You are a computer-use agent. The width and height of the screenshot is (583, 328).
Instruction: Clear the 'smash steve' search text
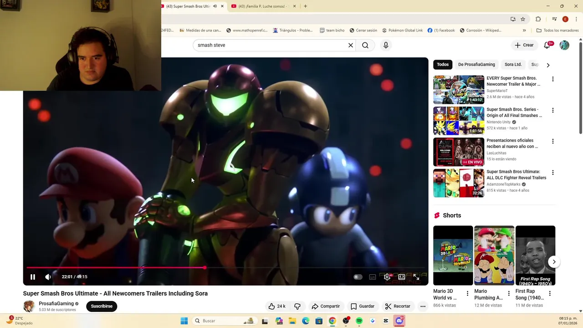point(351,45)
